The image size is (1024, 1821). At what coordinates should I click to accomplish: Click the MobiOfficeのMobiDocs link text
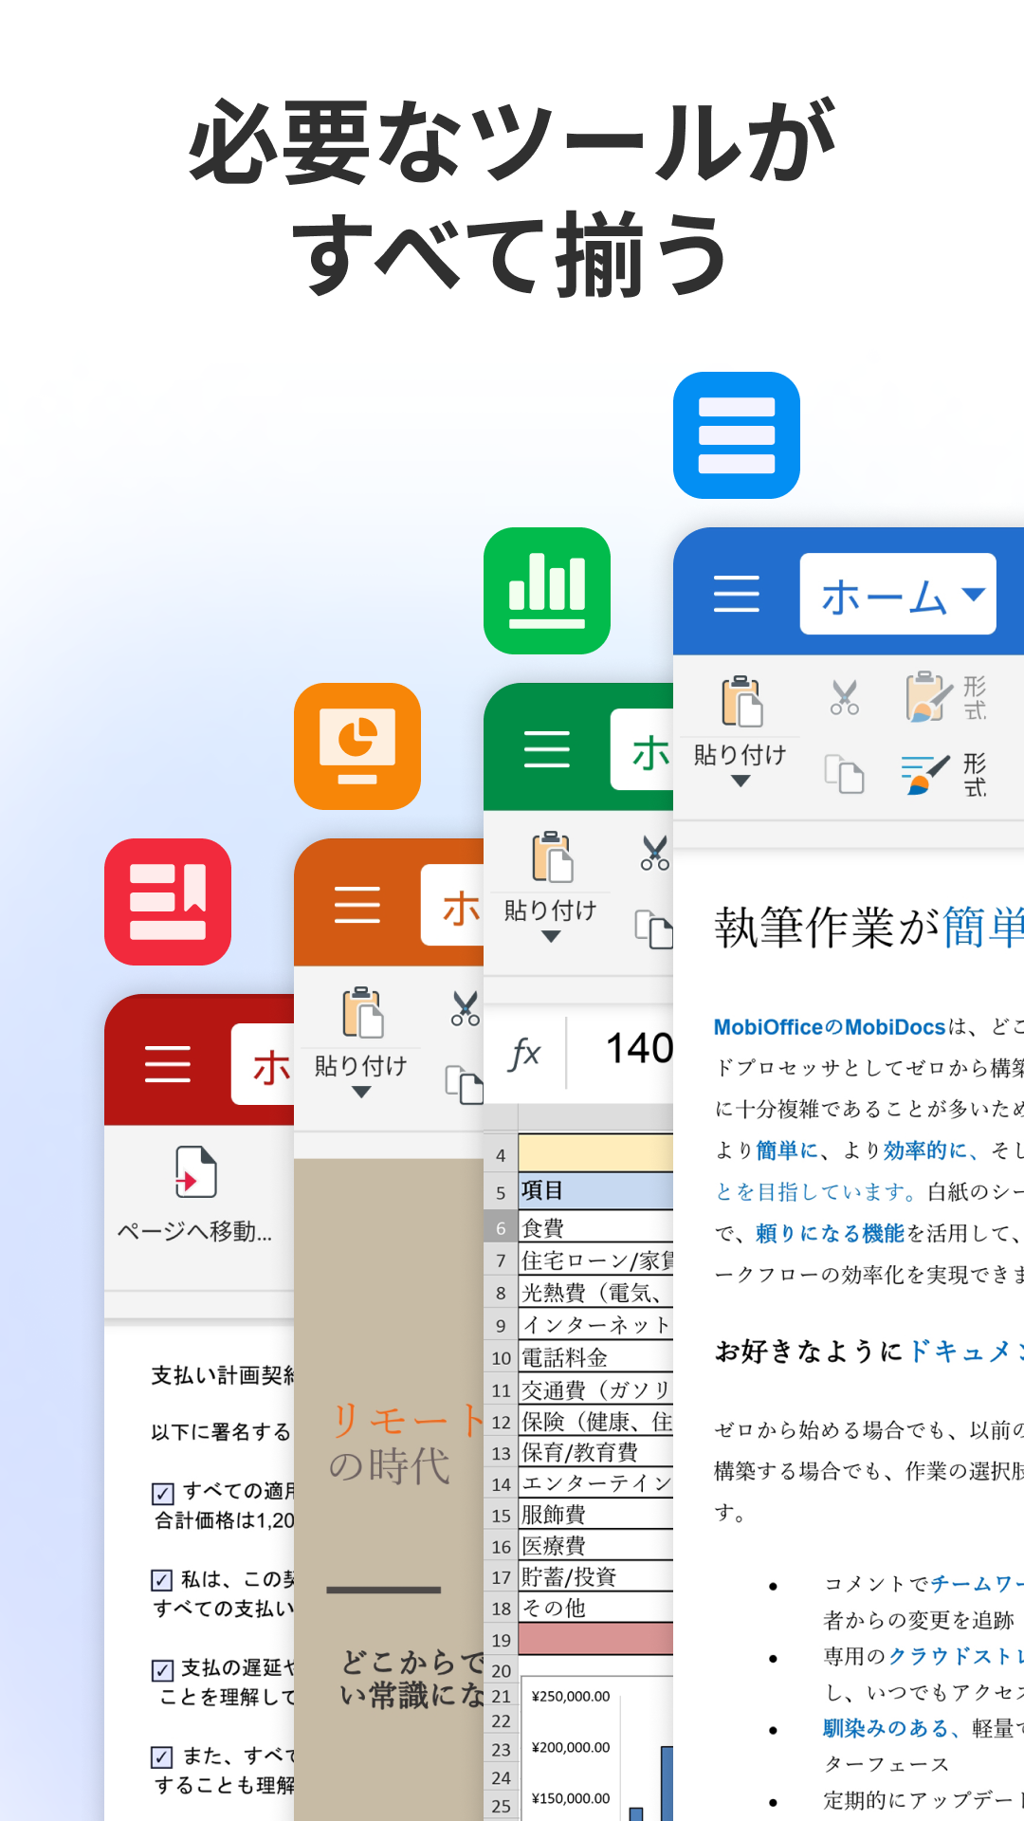(x=830, y=1027)
